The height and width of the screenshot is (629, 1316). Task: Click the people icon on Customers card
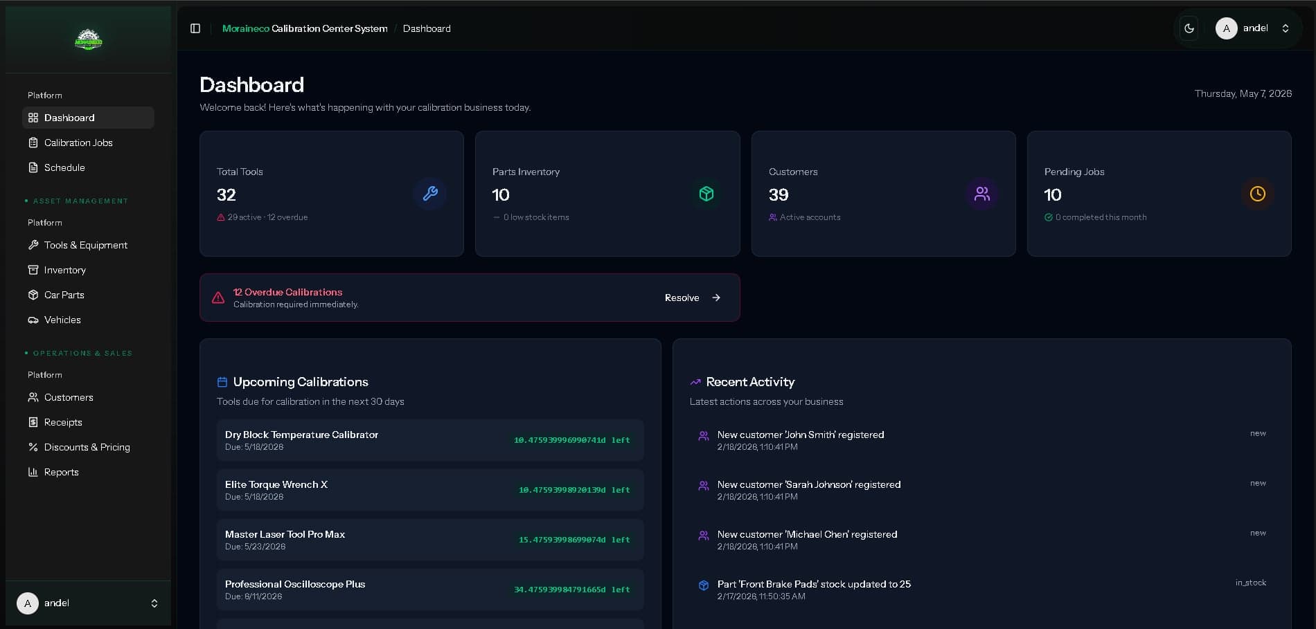pos(982,194)
